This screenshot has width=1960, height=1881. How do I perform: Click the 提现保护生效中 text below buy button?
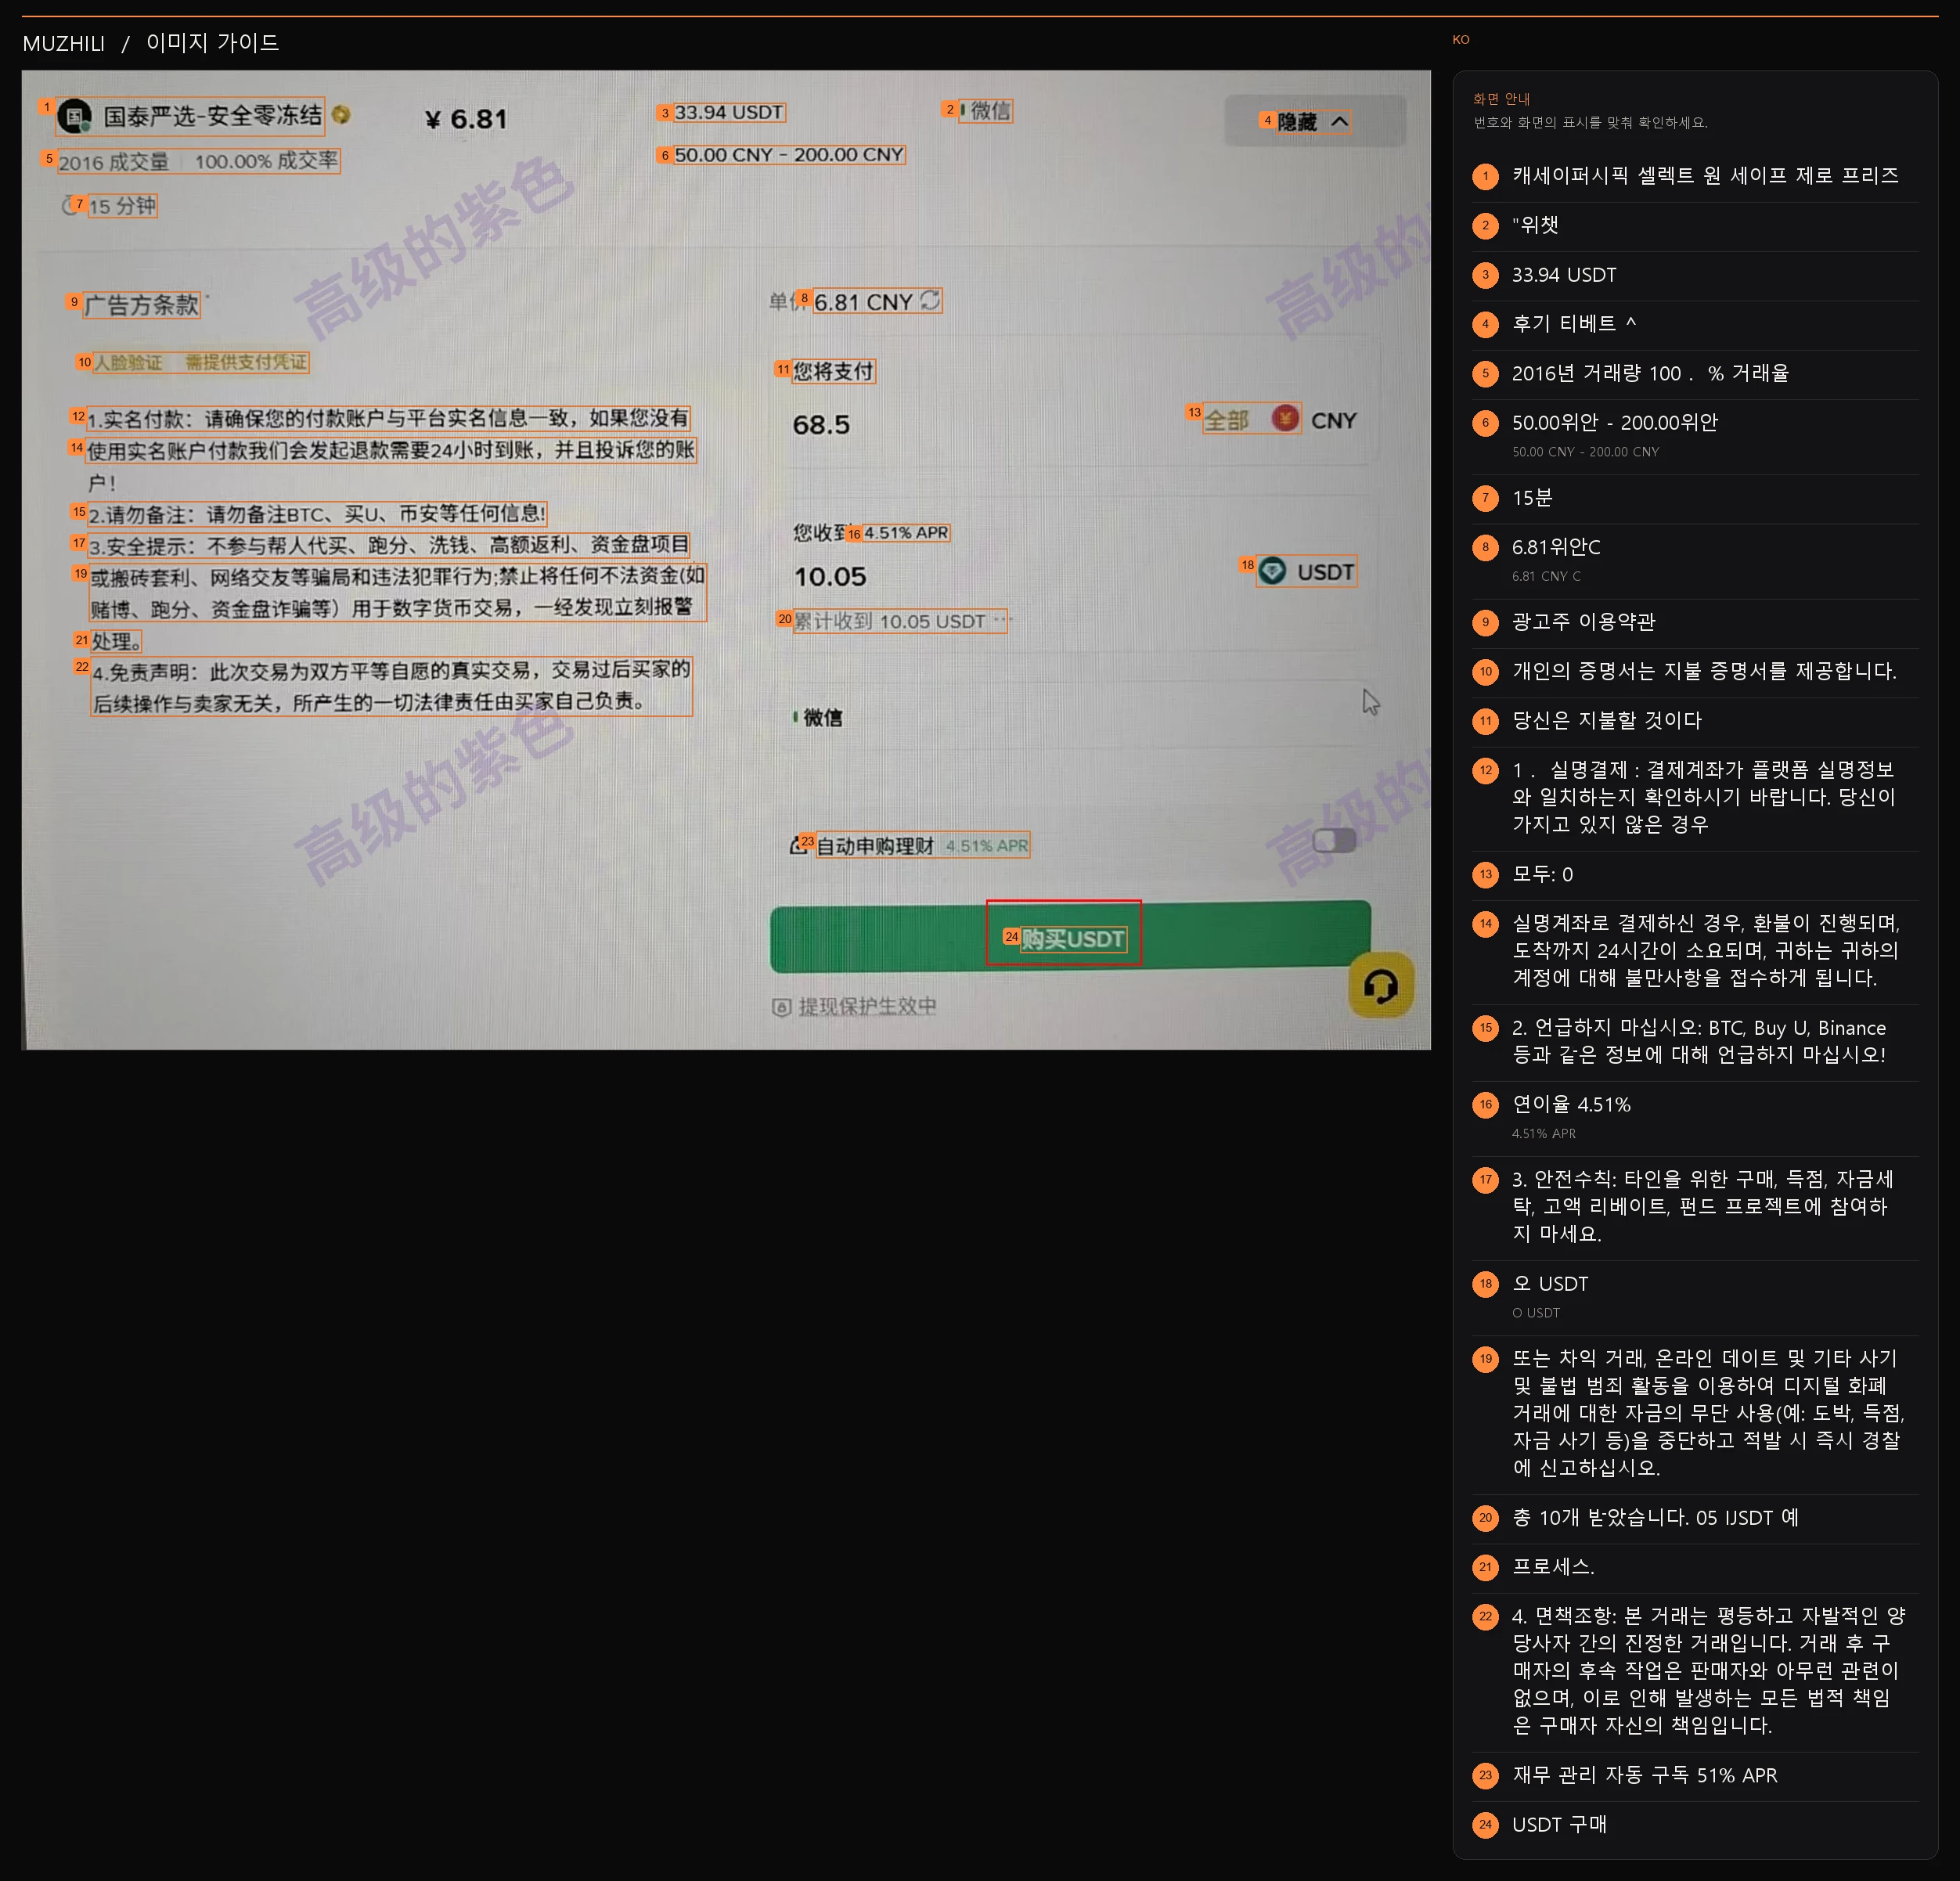867,1006
